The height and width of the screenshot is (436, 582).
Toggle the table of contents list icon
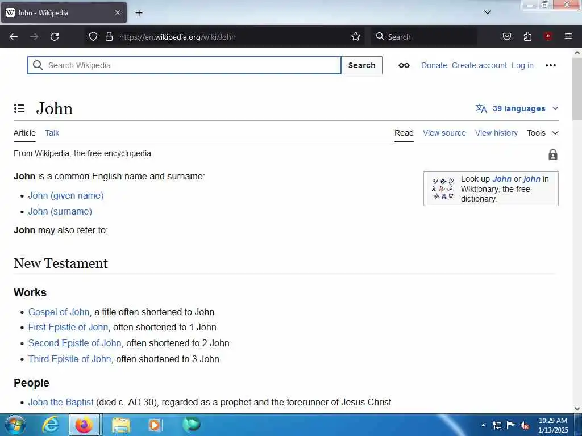point(19,108)
